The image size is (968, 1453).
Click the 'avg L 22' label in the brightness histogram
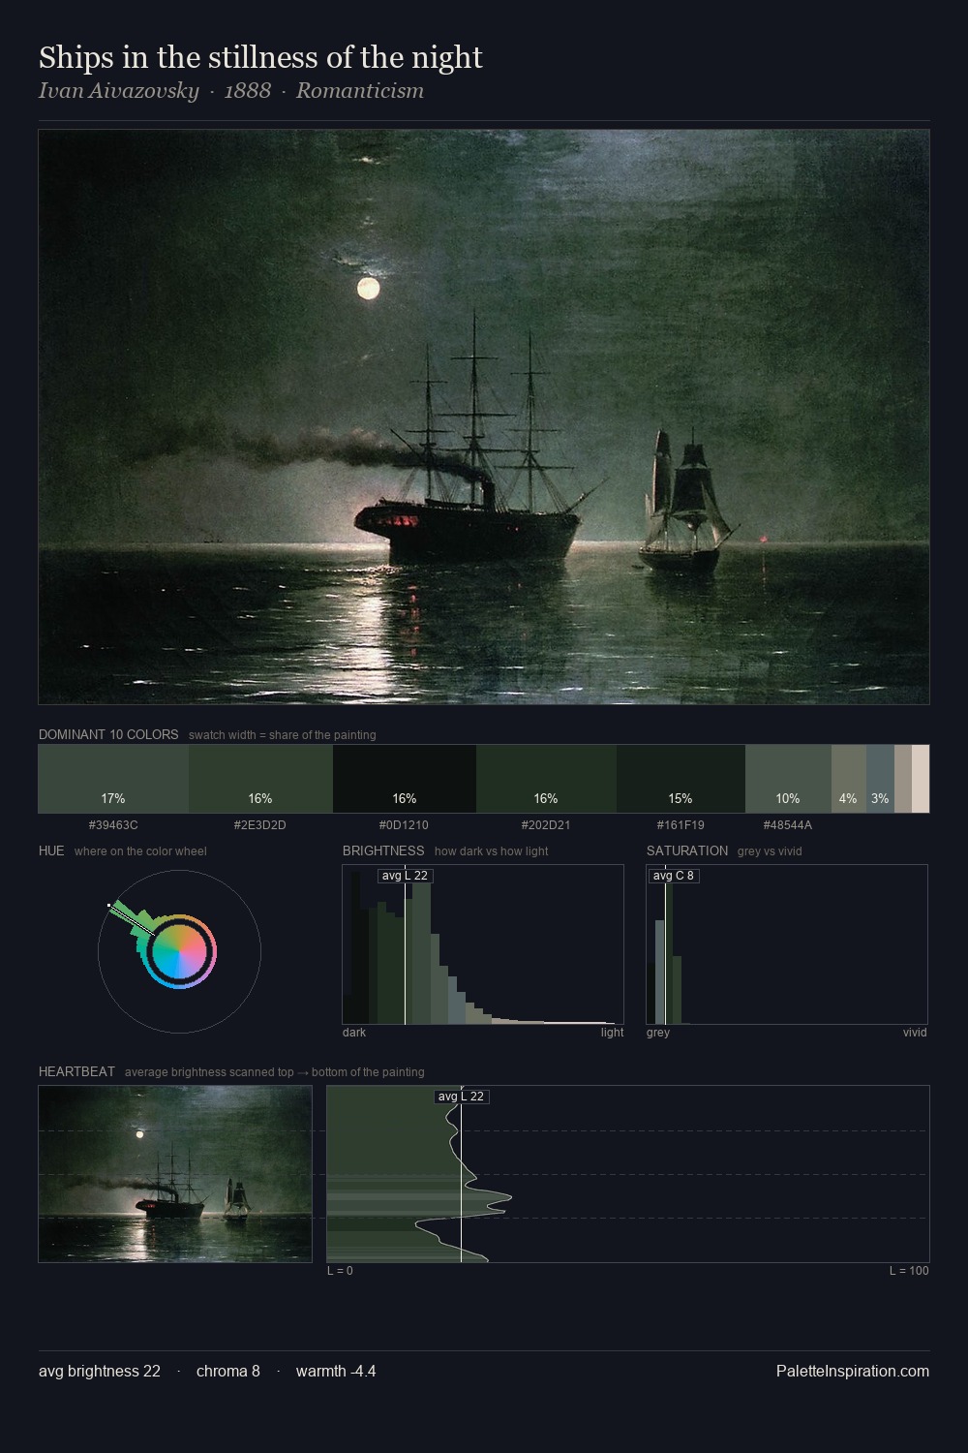coord(405,876)
